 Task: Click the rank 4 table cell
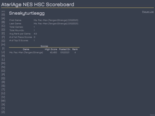pos(75,52)
